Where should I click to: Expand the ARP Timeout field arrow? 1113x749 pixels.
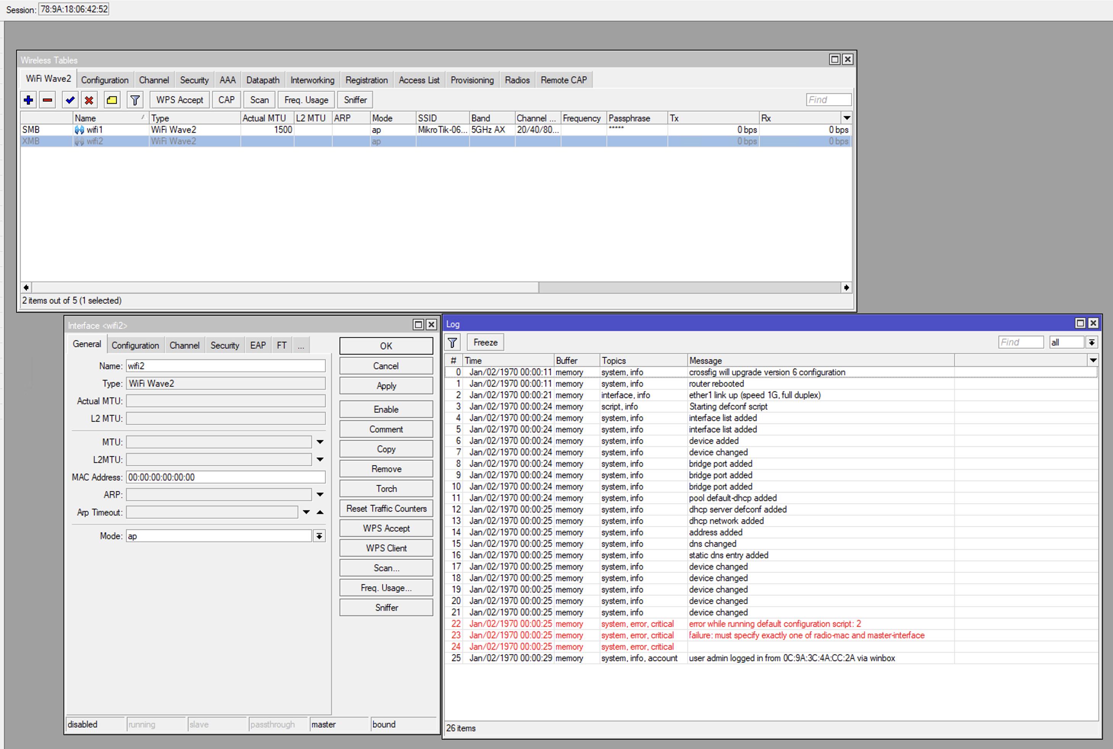click(306, 512)
